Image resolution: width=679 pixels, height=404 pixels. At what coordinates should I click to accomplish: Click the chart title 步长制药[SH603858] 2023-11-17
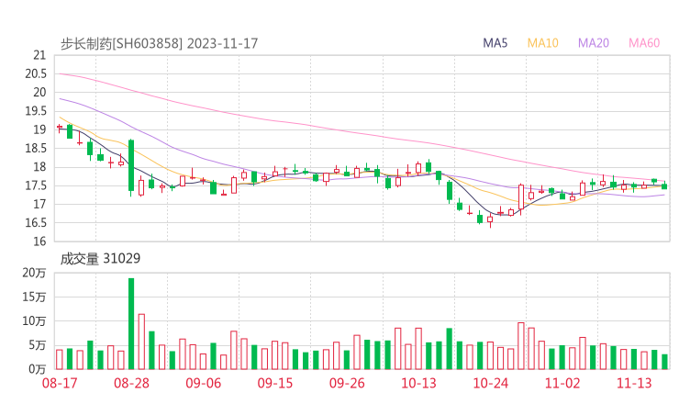[x=159, y=43]
